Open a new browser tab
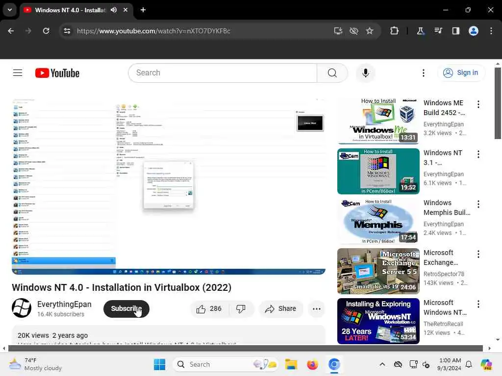 (143, 10)
